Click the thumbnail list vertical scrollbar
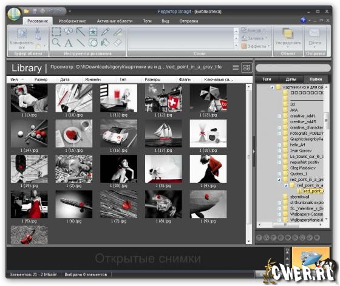The image size is (340, 286). click(249, 164)
